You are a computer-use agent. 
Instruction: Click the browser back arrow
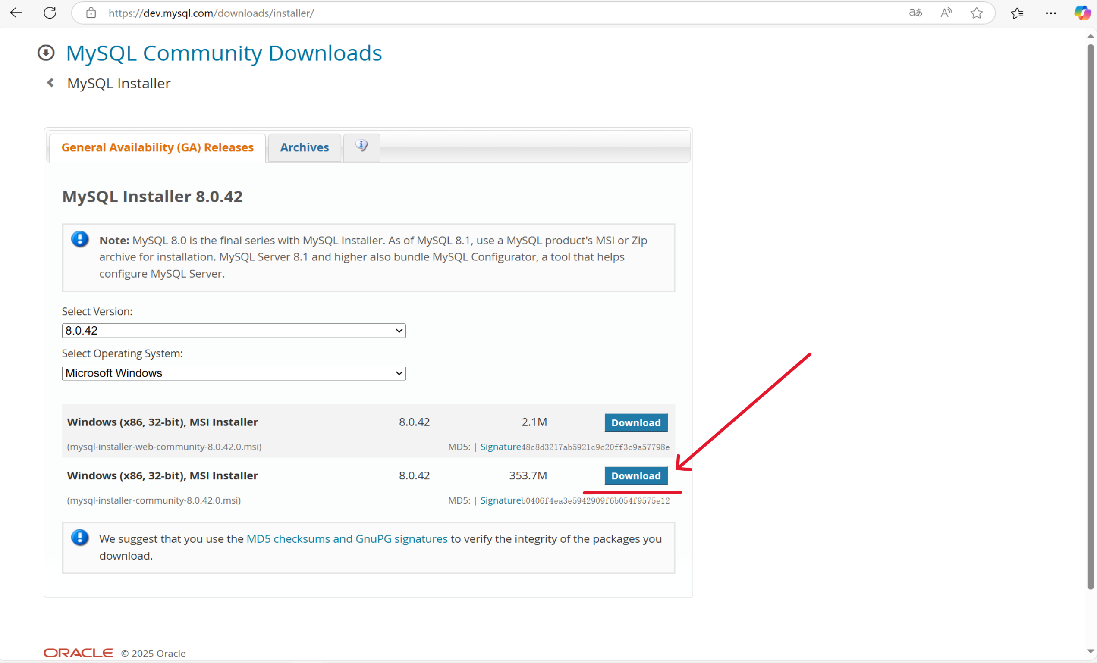[x=16, y=13]
